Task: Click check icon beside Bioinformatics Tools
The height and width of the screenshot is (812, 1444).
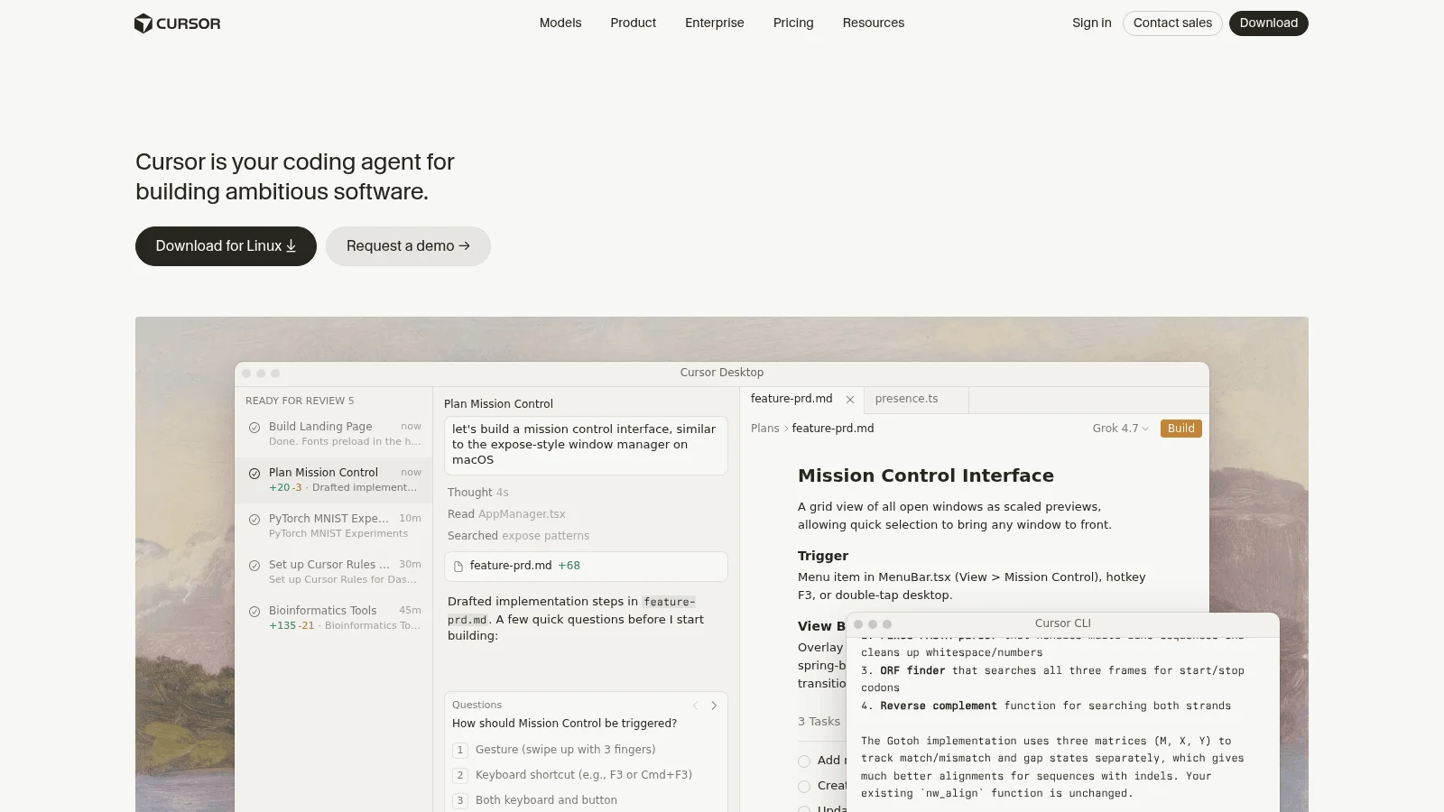Action: tap(255, 612)
